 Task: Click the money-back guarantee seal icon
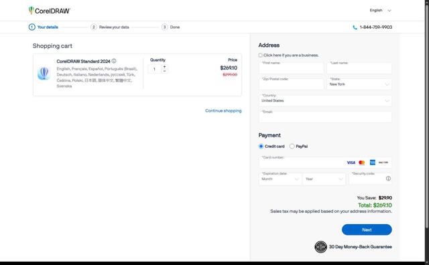click(x=320, y=247)
